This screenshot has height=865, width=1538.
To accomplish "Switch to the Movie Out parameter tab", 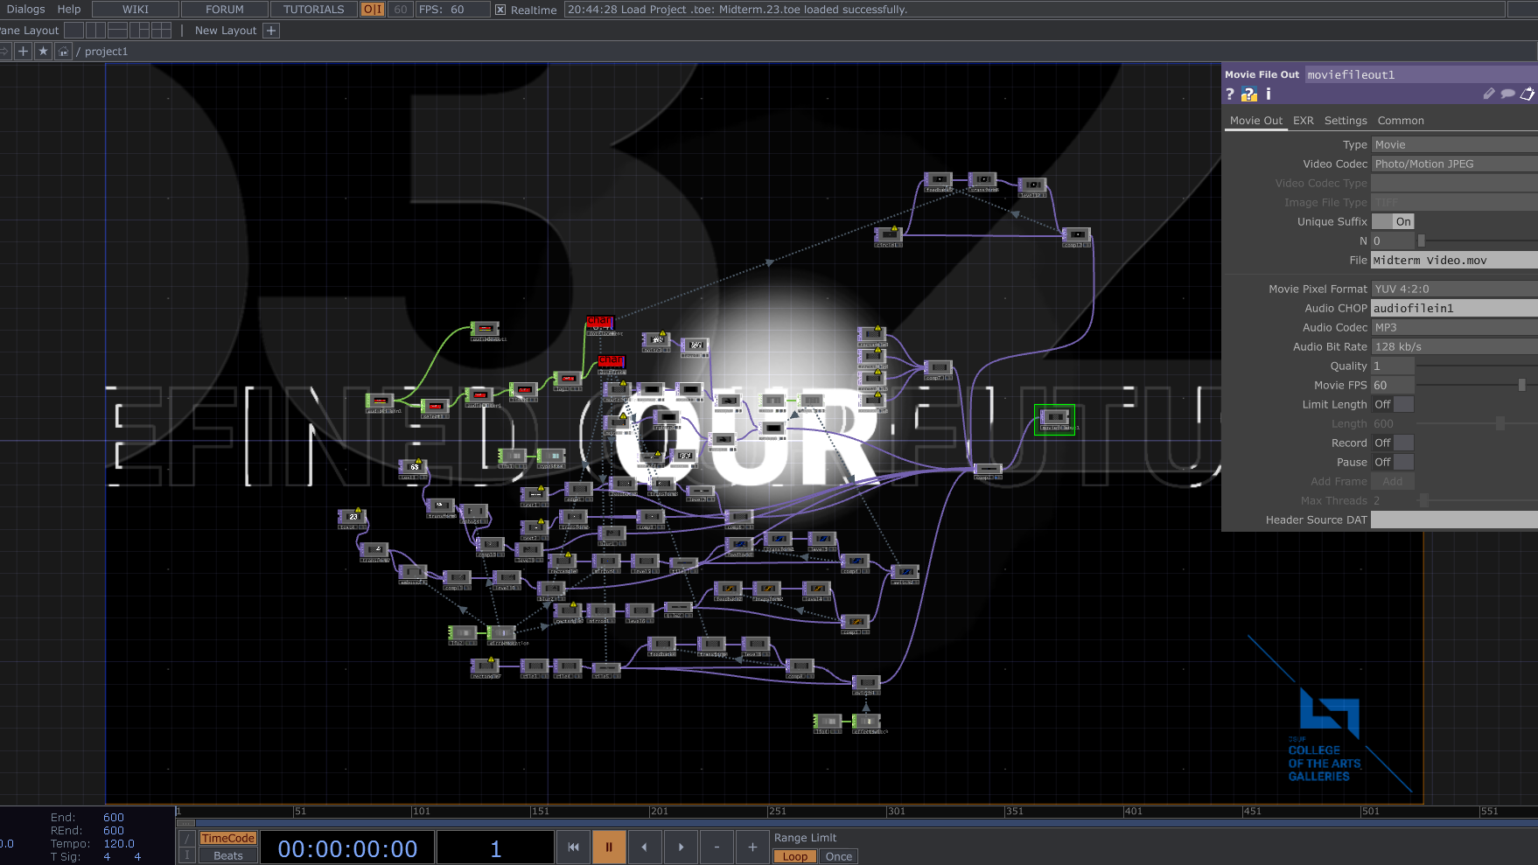I will [x=1256, y=121].
